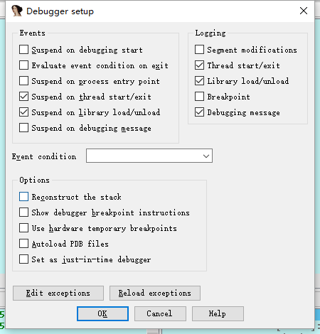Focus the Event condition text field

point(144,156)
